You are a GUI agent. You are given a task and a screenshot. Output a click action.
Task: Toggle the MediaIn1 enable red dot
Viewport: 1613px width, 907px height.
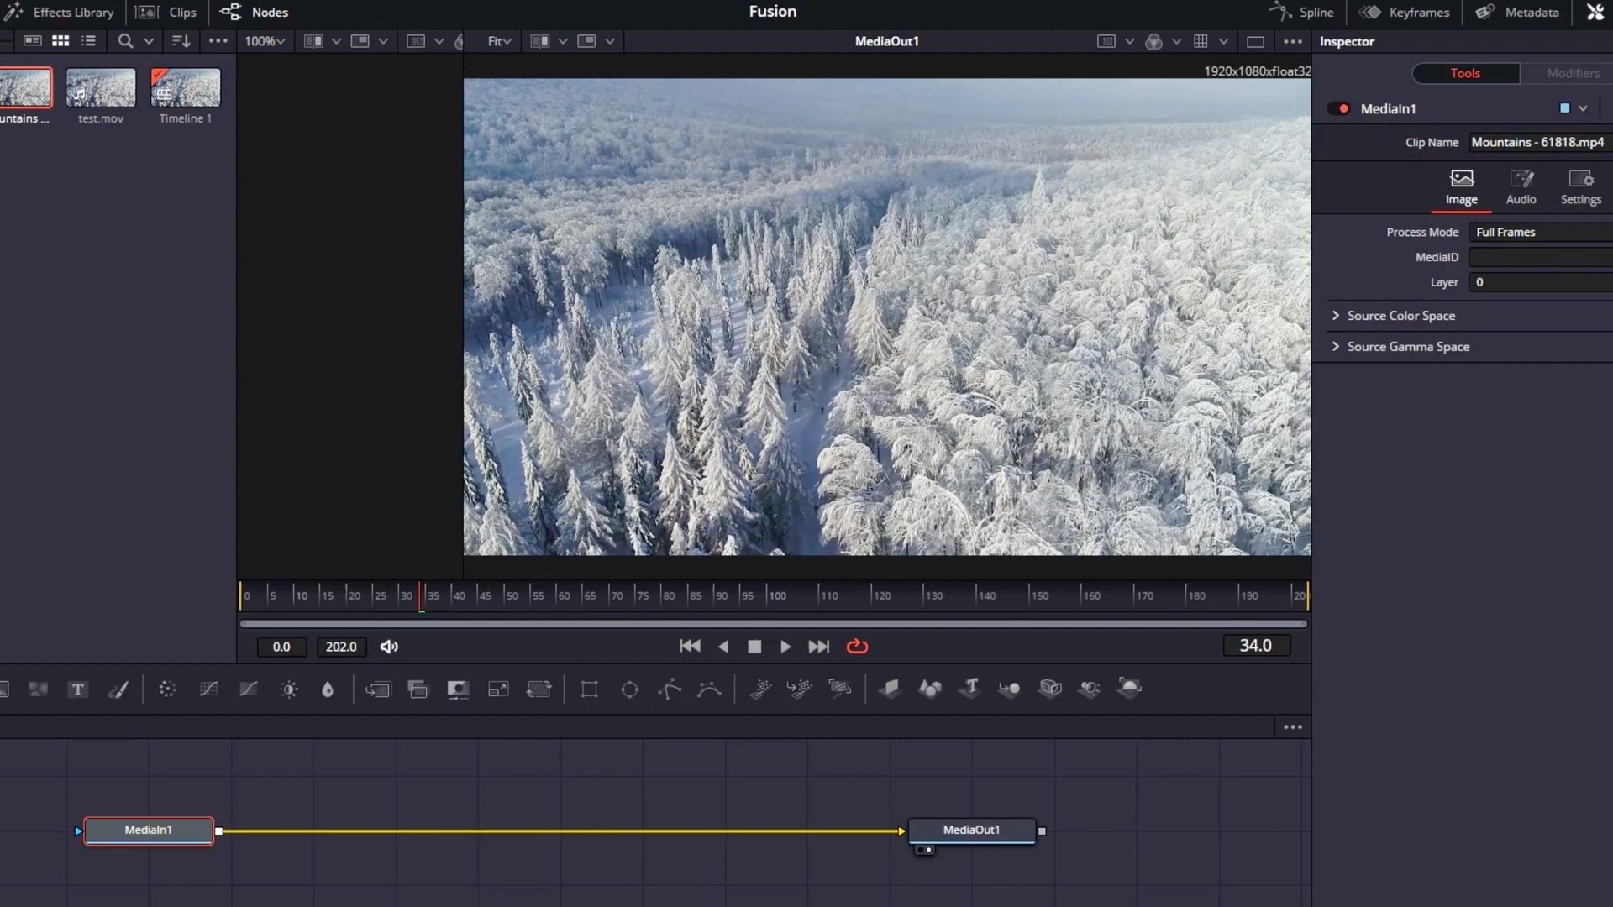click(1343, 108)
